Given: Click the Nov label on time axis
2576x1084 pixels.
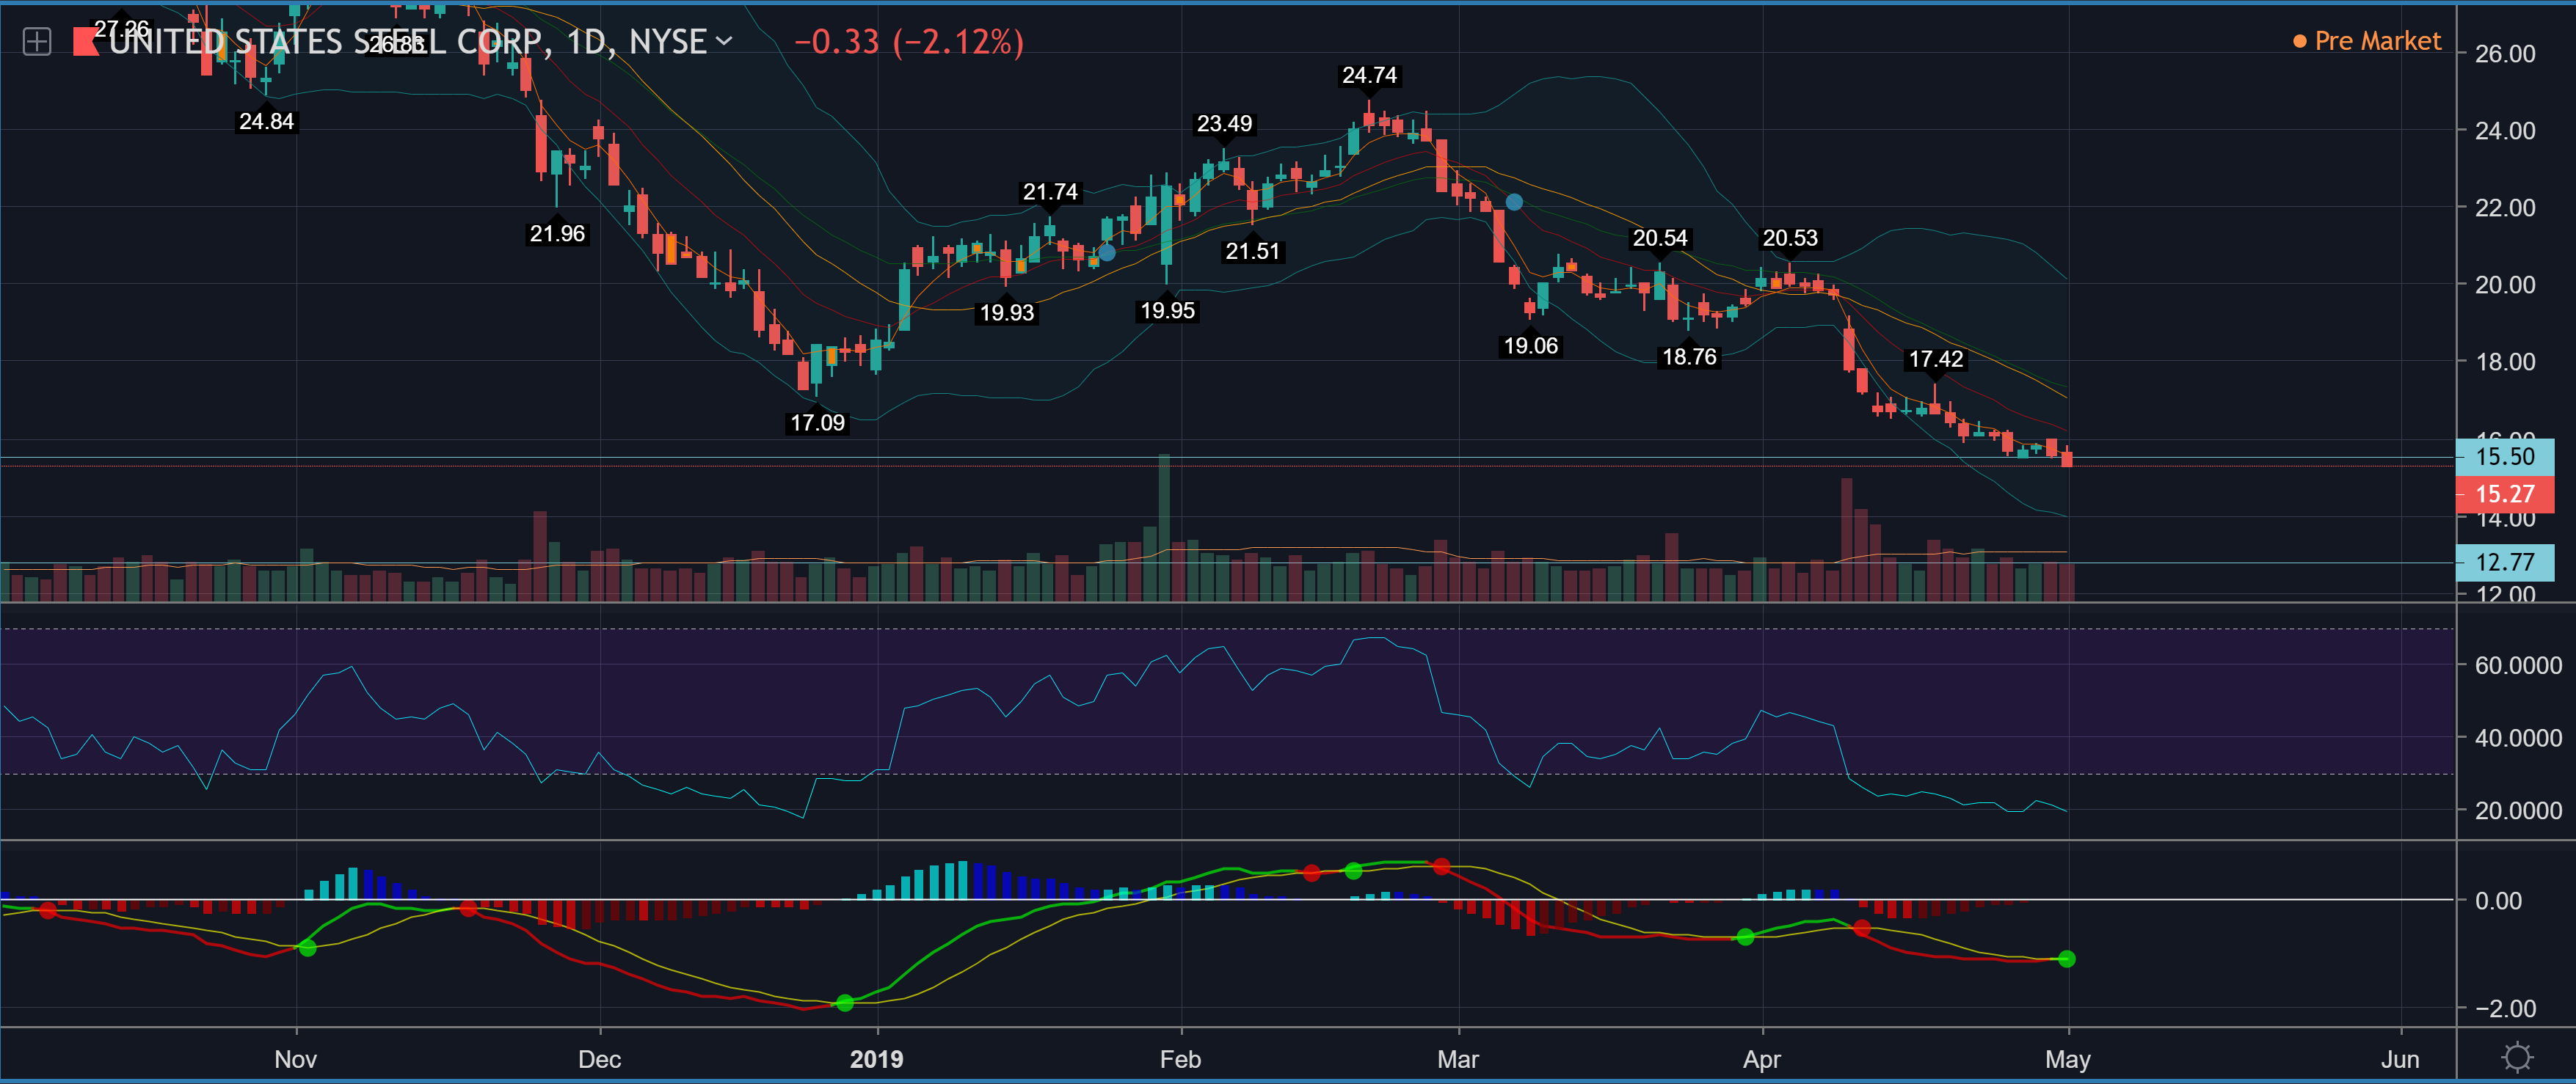Looking at the screenshot, I should (x=295, y=1059).
